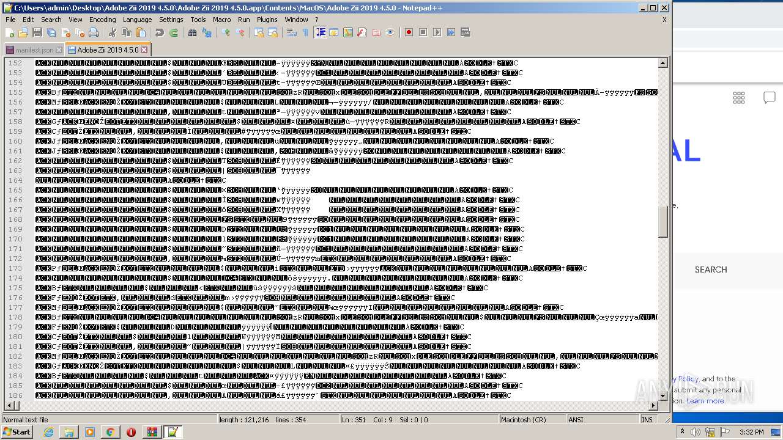Click the Cut scissors icon
The height and width of the screenshot is (440, 783).
[x=112, y=32]
